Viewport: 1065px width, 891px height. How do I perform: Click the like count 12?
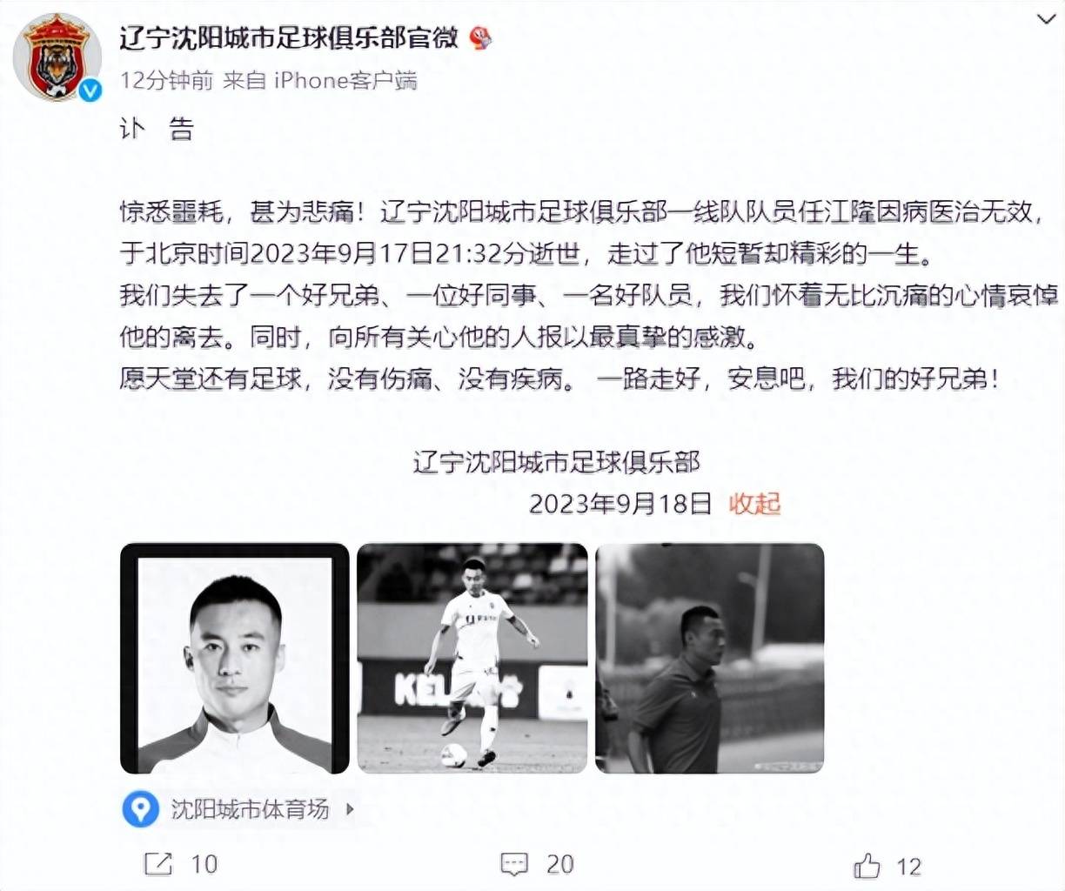pyautogui.click(x=908, y=867)
